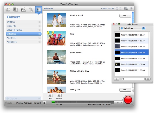Open the Copy disc category icon
The image size is (156, 115).
tap(31, 10)
